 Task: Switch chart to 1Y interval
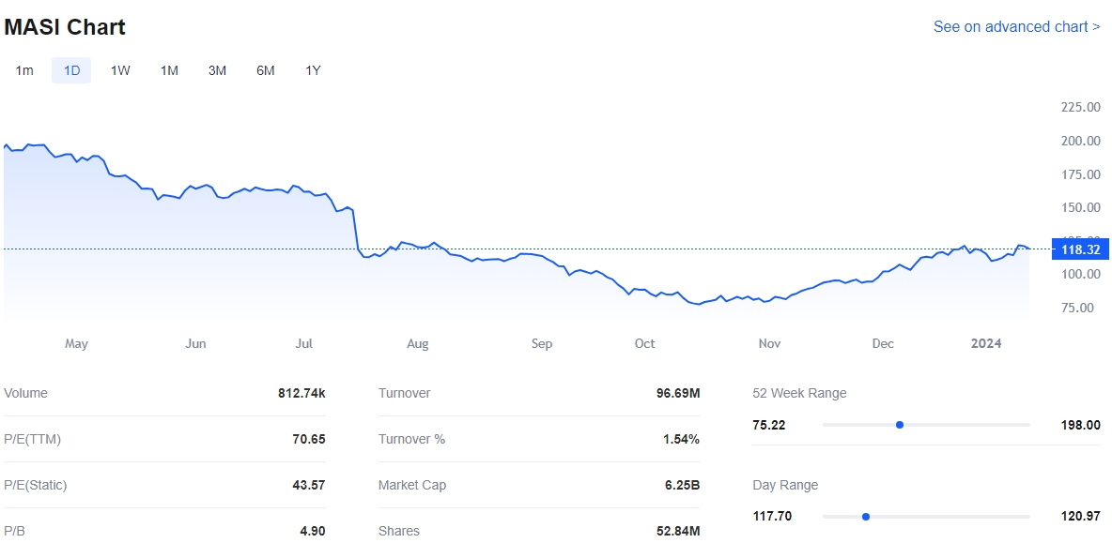coord(313,70)
